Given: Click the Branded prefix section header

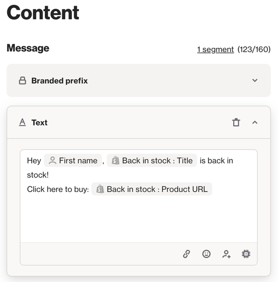Looking at the screenshot, I should pyautogui.click(x=138, y=80).
